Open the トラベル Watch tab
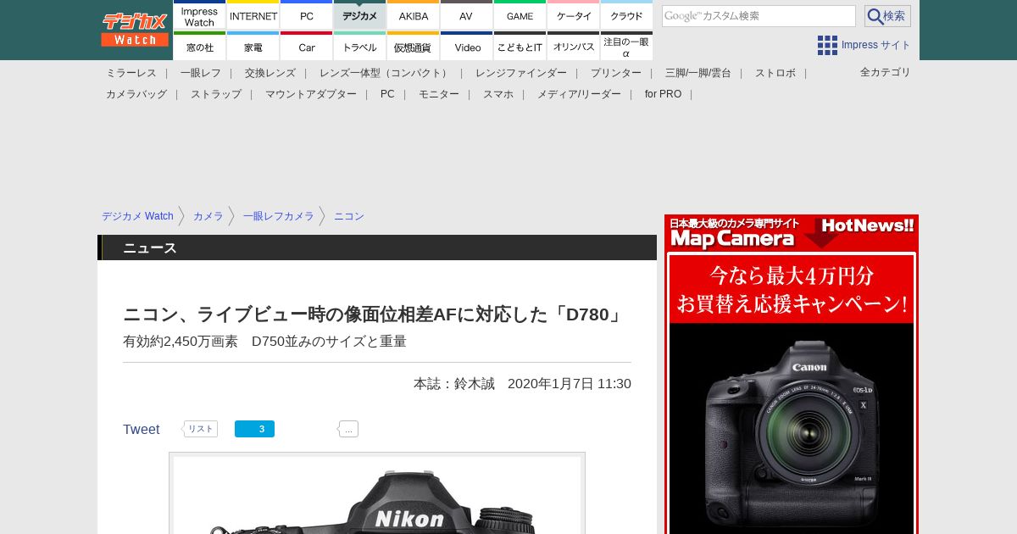1017x534 pixels. pyautogui.click(x=360, y=46)
